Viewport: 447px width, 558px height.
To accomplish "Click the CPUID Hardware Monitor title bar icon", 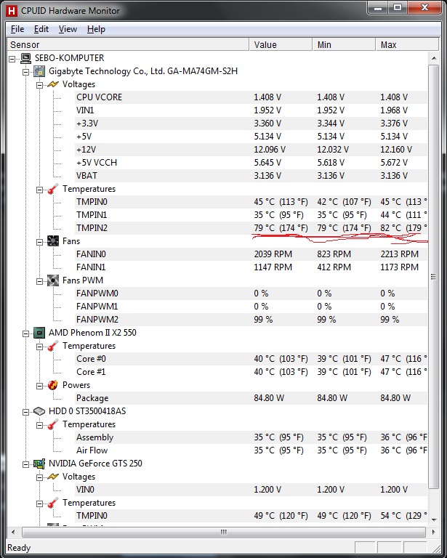I will click(x=12, y=11).
